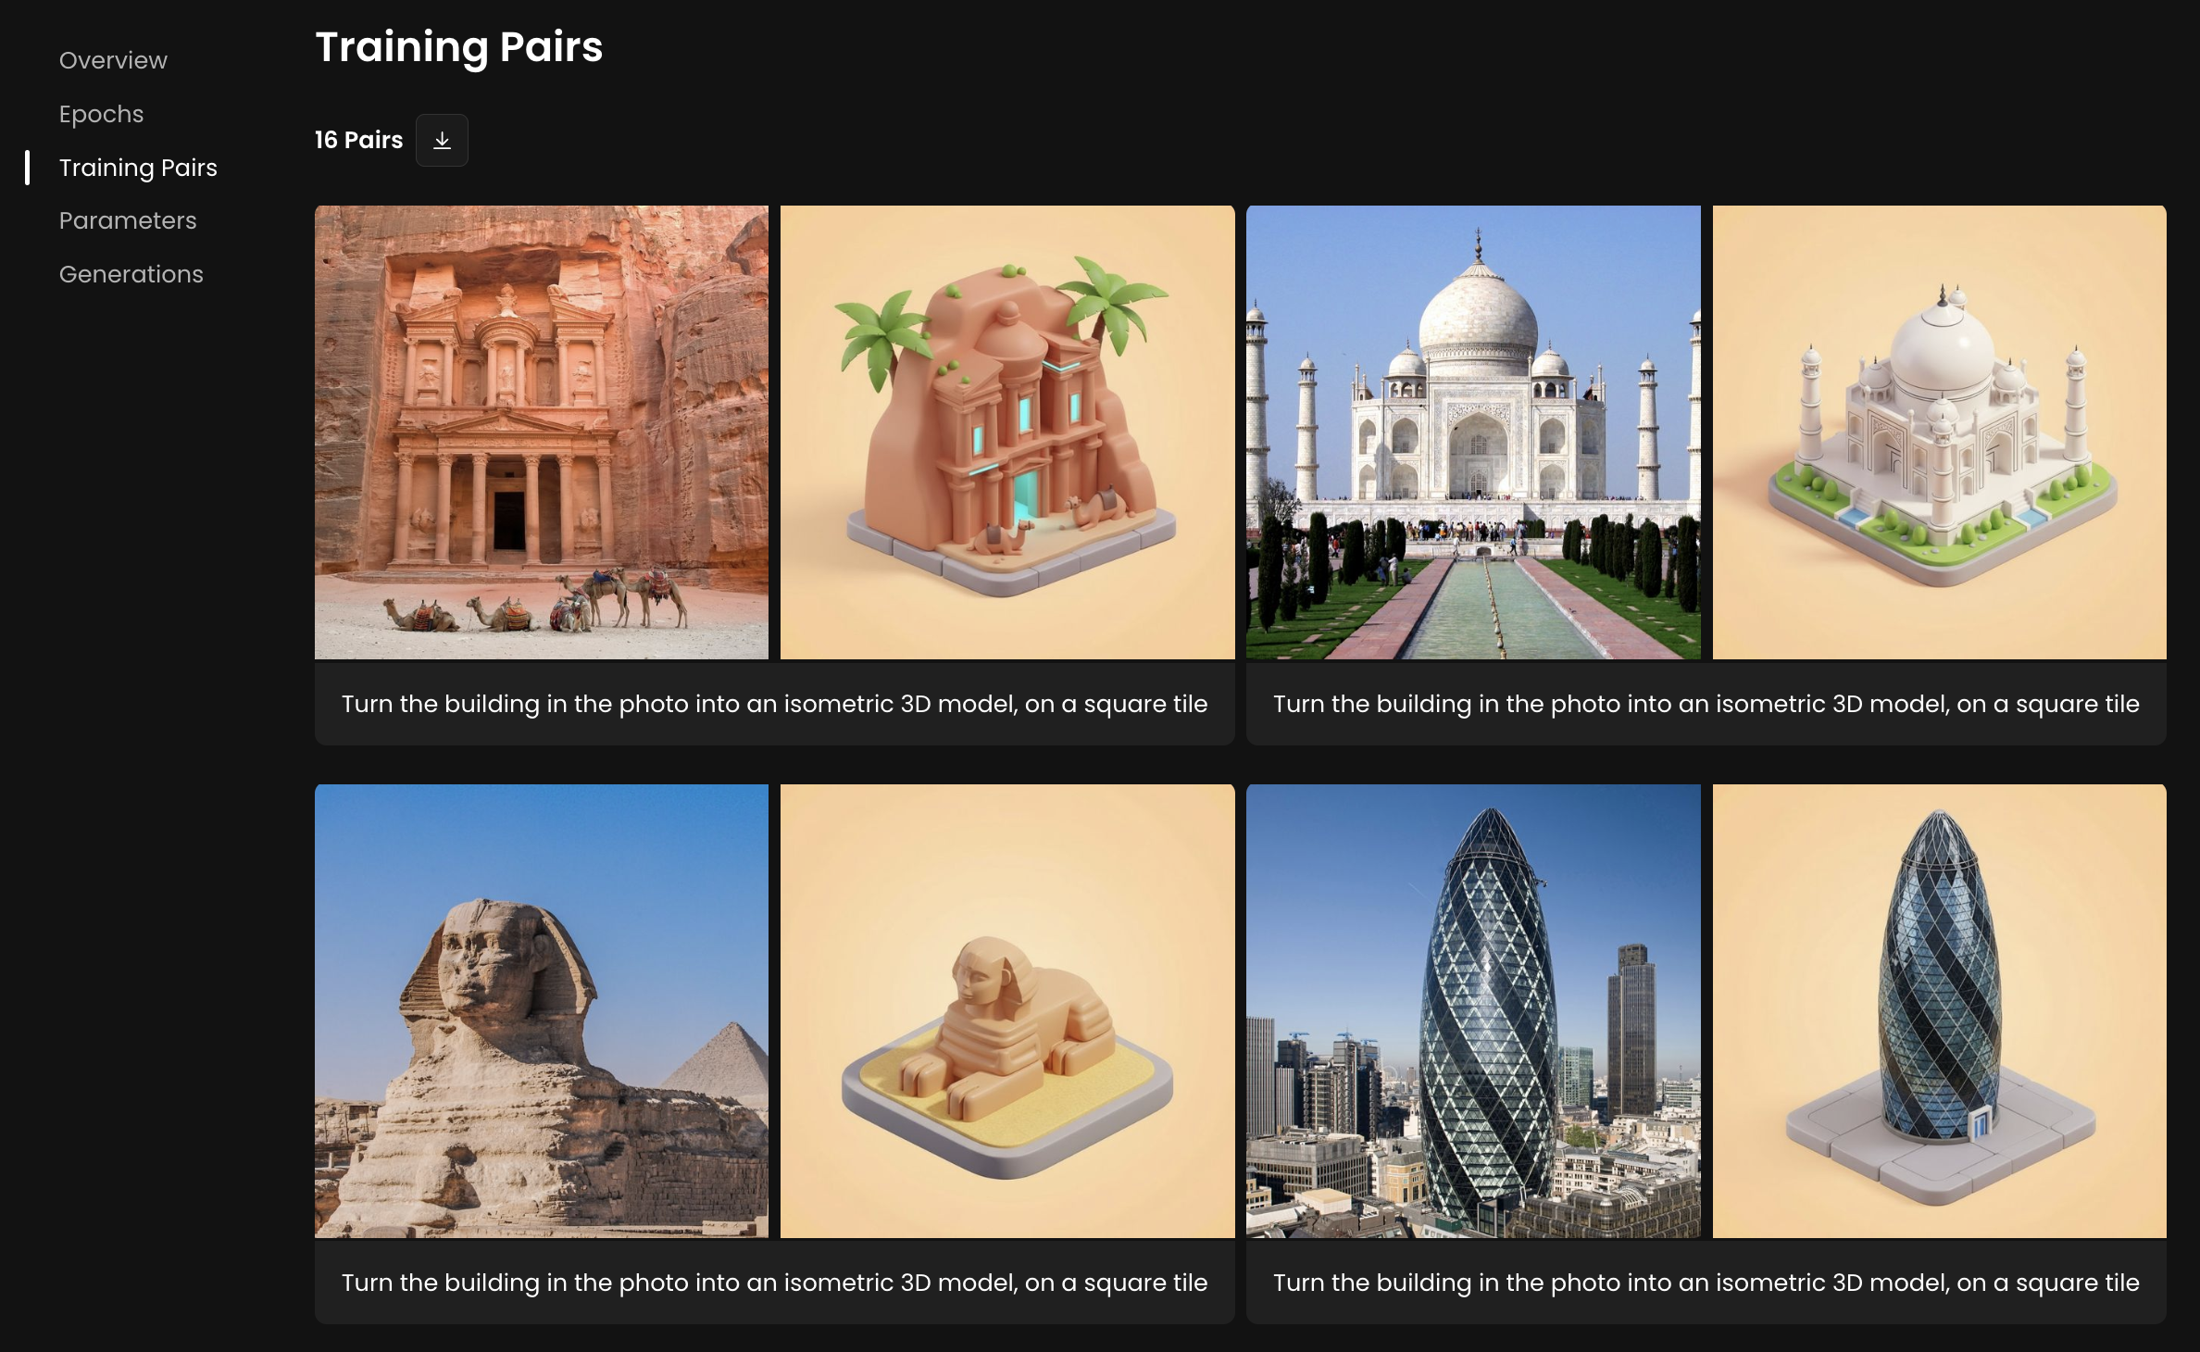View the Petra isometric 3D model image
2200x1352 pixels.
1007,432
